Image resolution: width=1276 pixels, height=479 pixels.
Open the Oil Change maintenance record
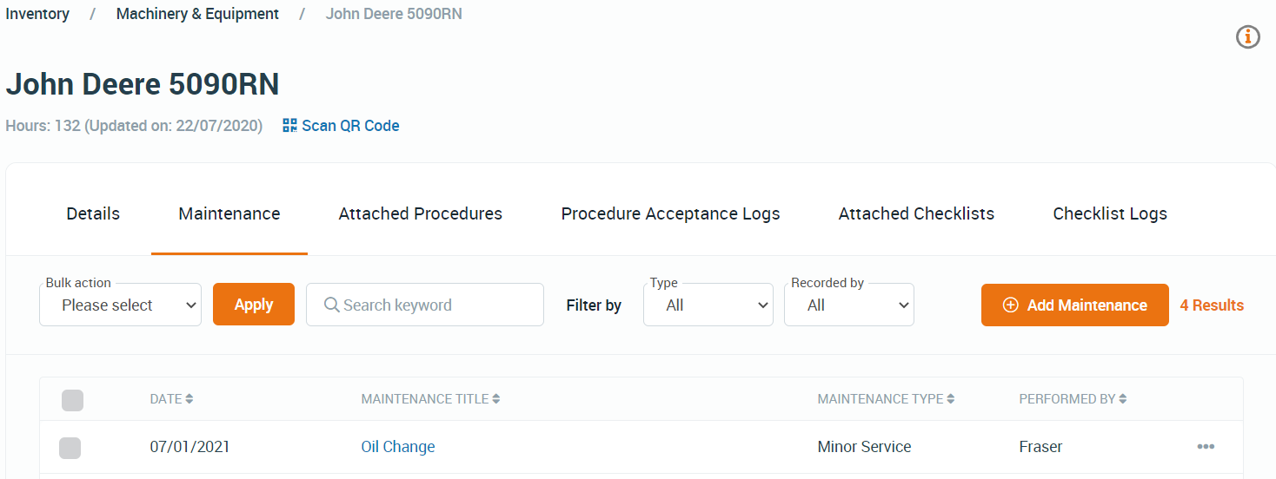398,447
